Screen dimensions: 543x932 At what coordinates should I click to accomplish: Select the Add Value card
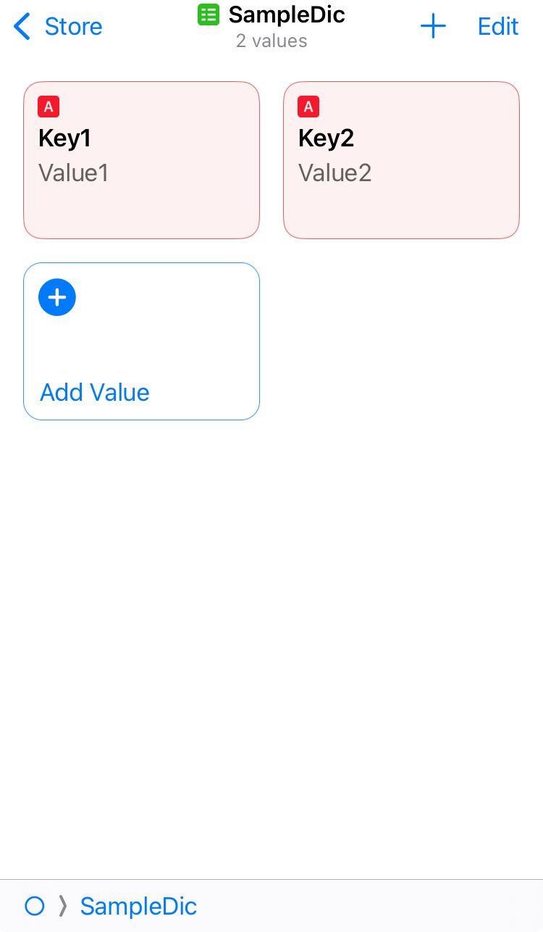[x=141, y=341]
